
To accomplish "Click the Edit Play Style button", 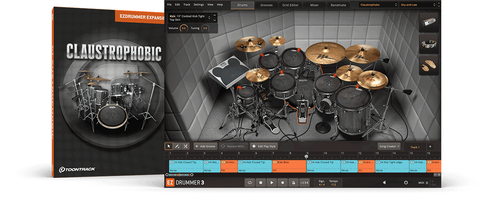I will click(x=264, y=146).
